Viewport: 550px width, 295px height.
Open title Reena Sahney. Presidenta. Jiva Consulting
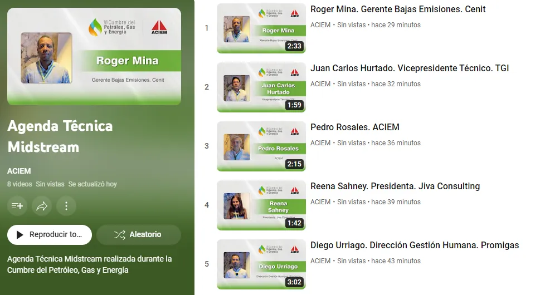395,186
